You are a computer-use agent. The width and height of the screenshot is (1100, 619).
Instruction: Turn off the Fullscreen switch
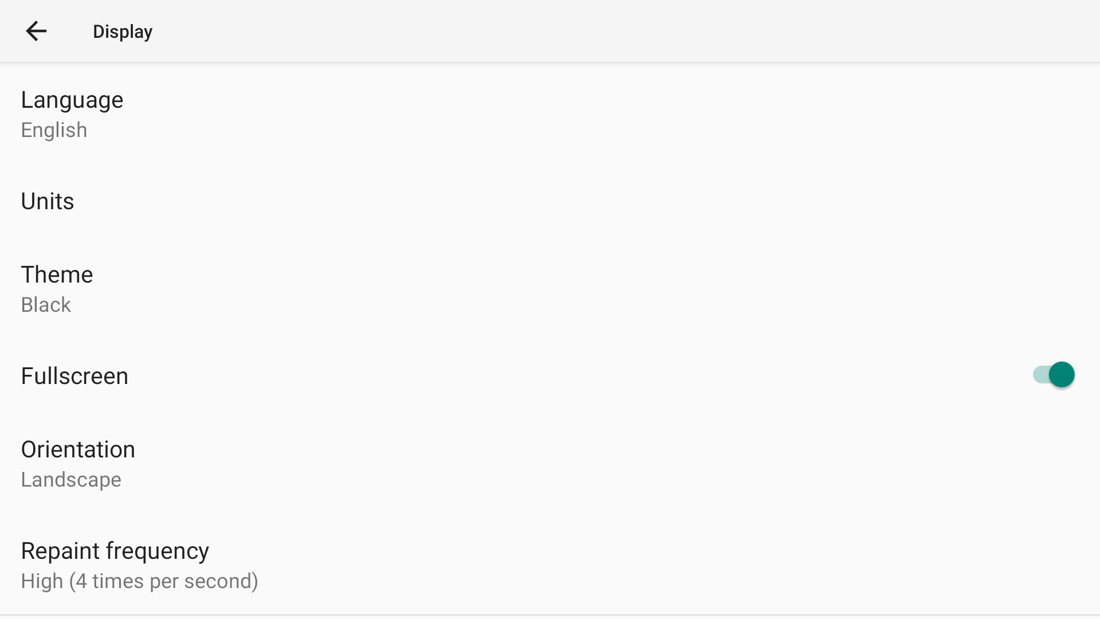point(1053,375)
